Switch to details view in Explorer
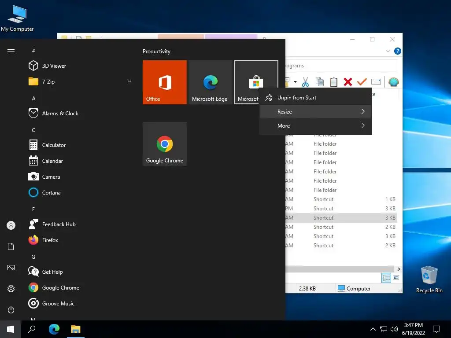This screenshot has width=451, height=338. [x=386, y=278]
